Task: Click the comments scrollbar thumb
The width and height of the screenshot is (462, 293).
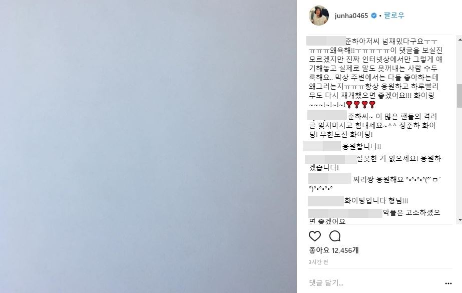Action: (459, 96)
